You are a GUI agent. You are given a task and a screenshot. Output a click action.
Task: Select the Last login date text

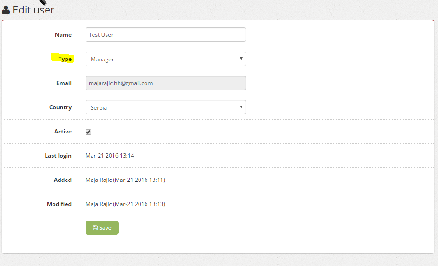(x=110, y=156)
